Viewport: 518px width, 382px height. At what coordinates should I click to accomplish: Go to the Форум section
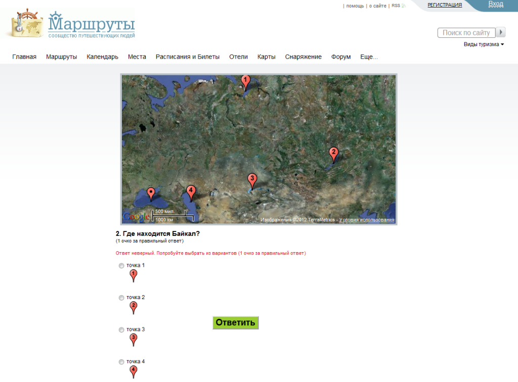(341, 57)
